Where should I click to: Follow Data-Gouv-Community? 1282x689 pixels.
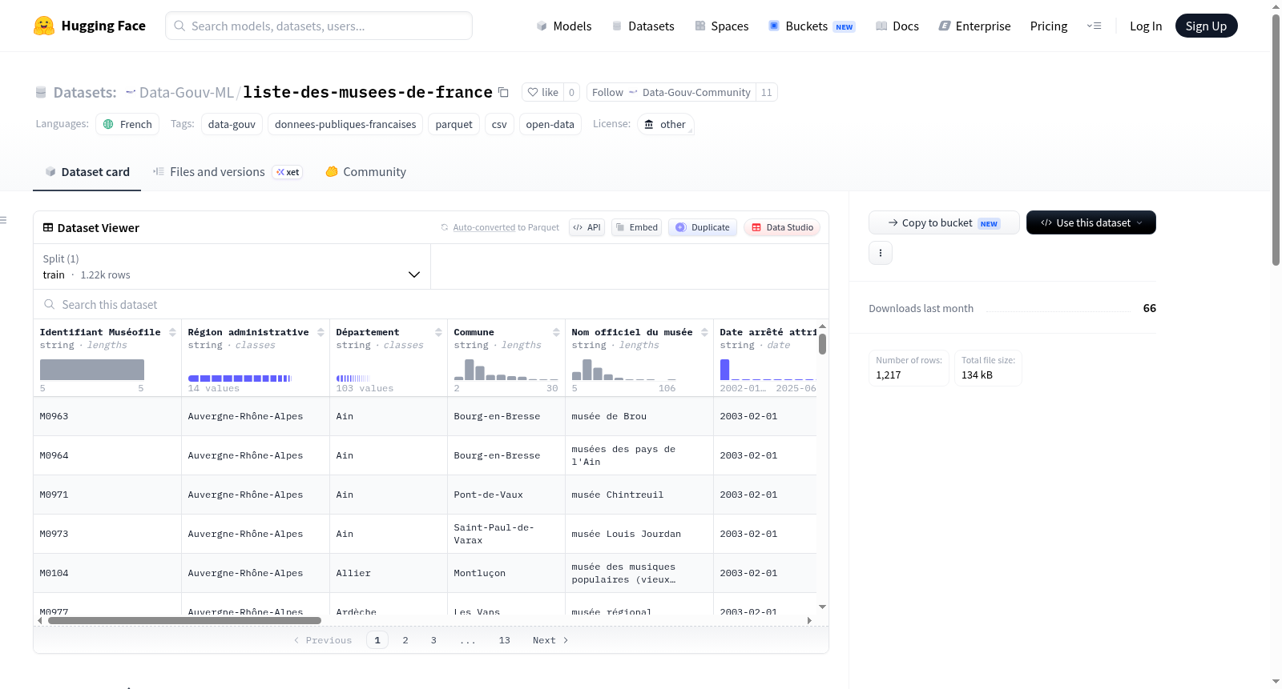671,92
